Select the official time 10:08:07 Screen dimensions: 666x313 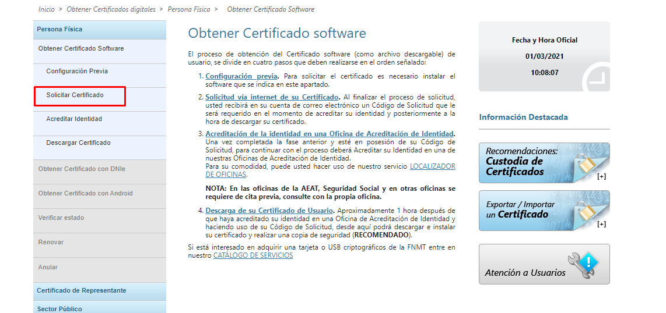545,73
